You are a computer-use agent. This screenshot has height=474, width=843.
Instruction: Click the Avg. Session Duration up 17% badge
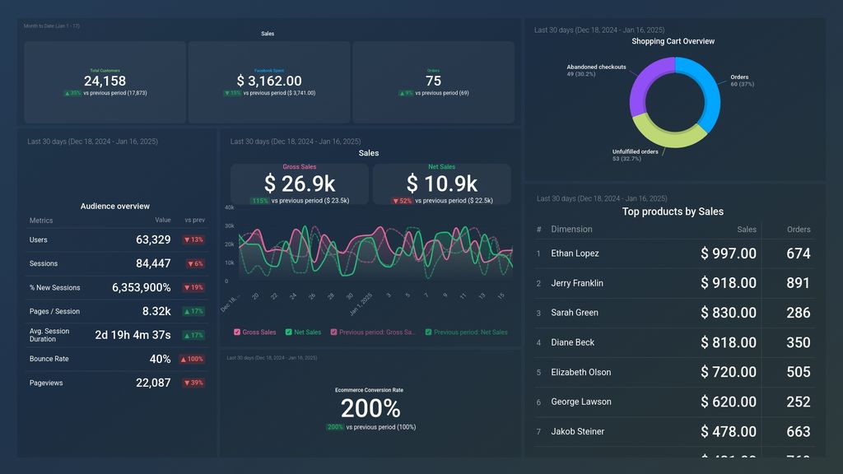193,336
